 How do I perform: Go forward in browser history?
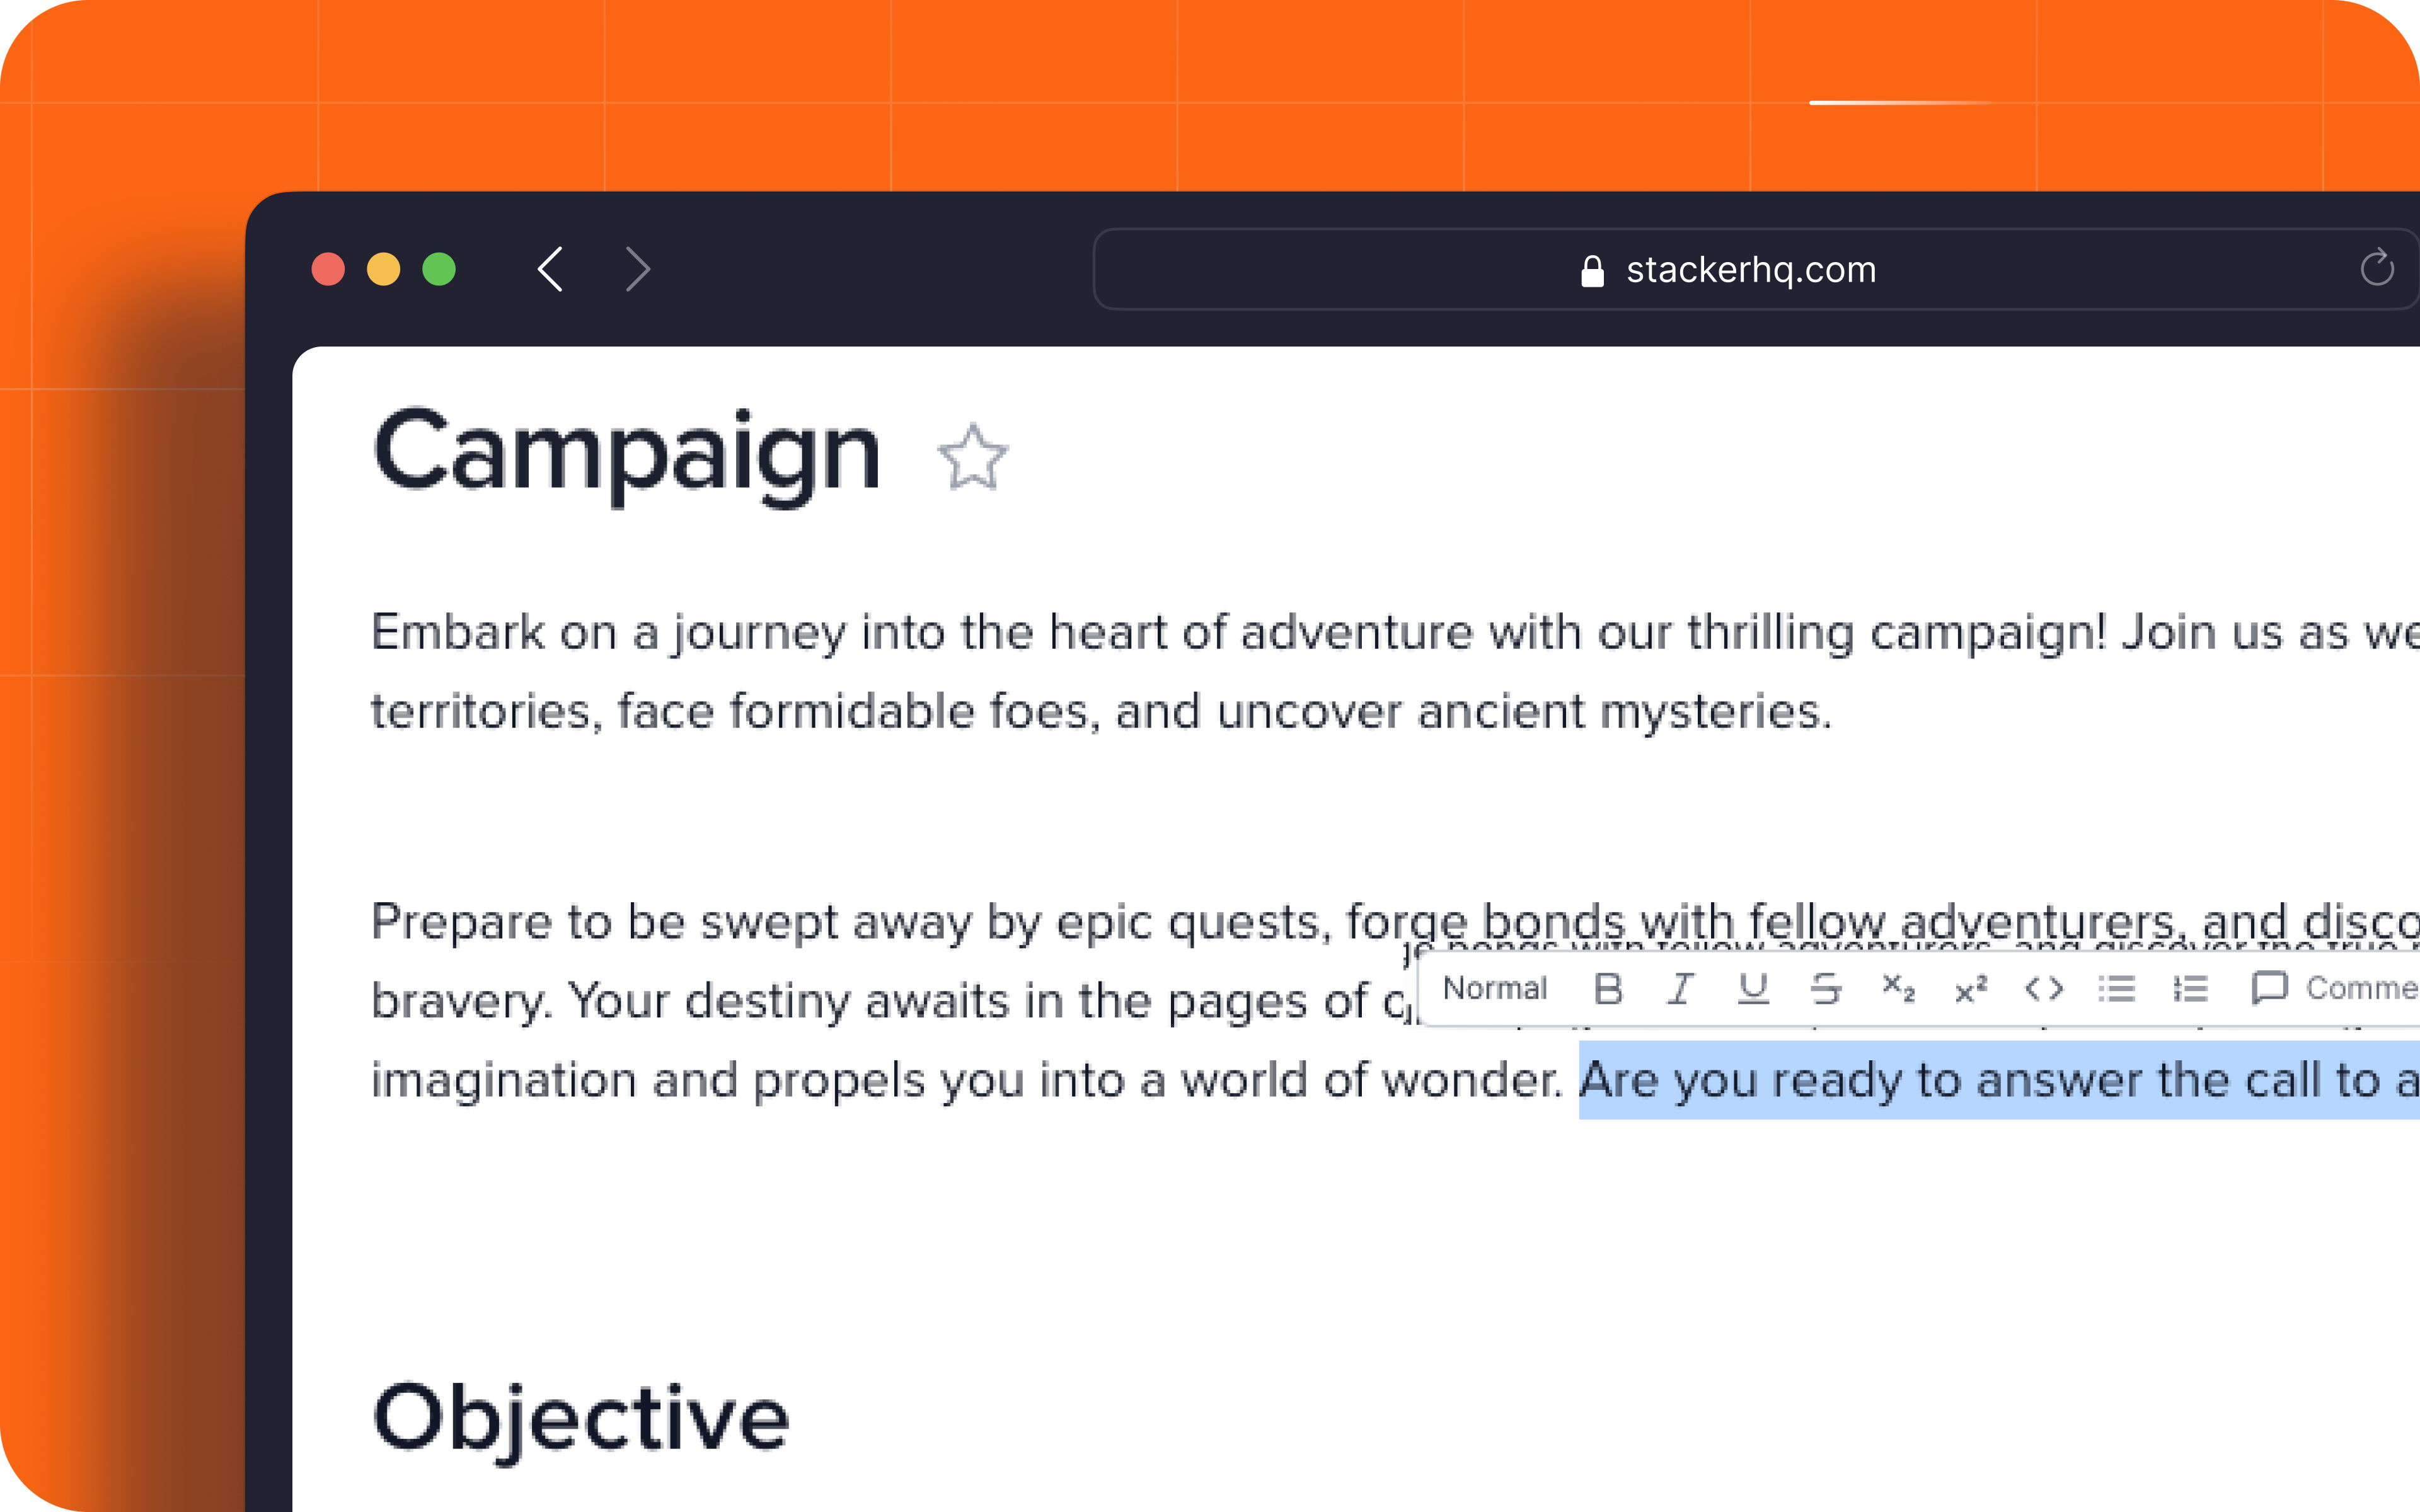coord(638,269)
